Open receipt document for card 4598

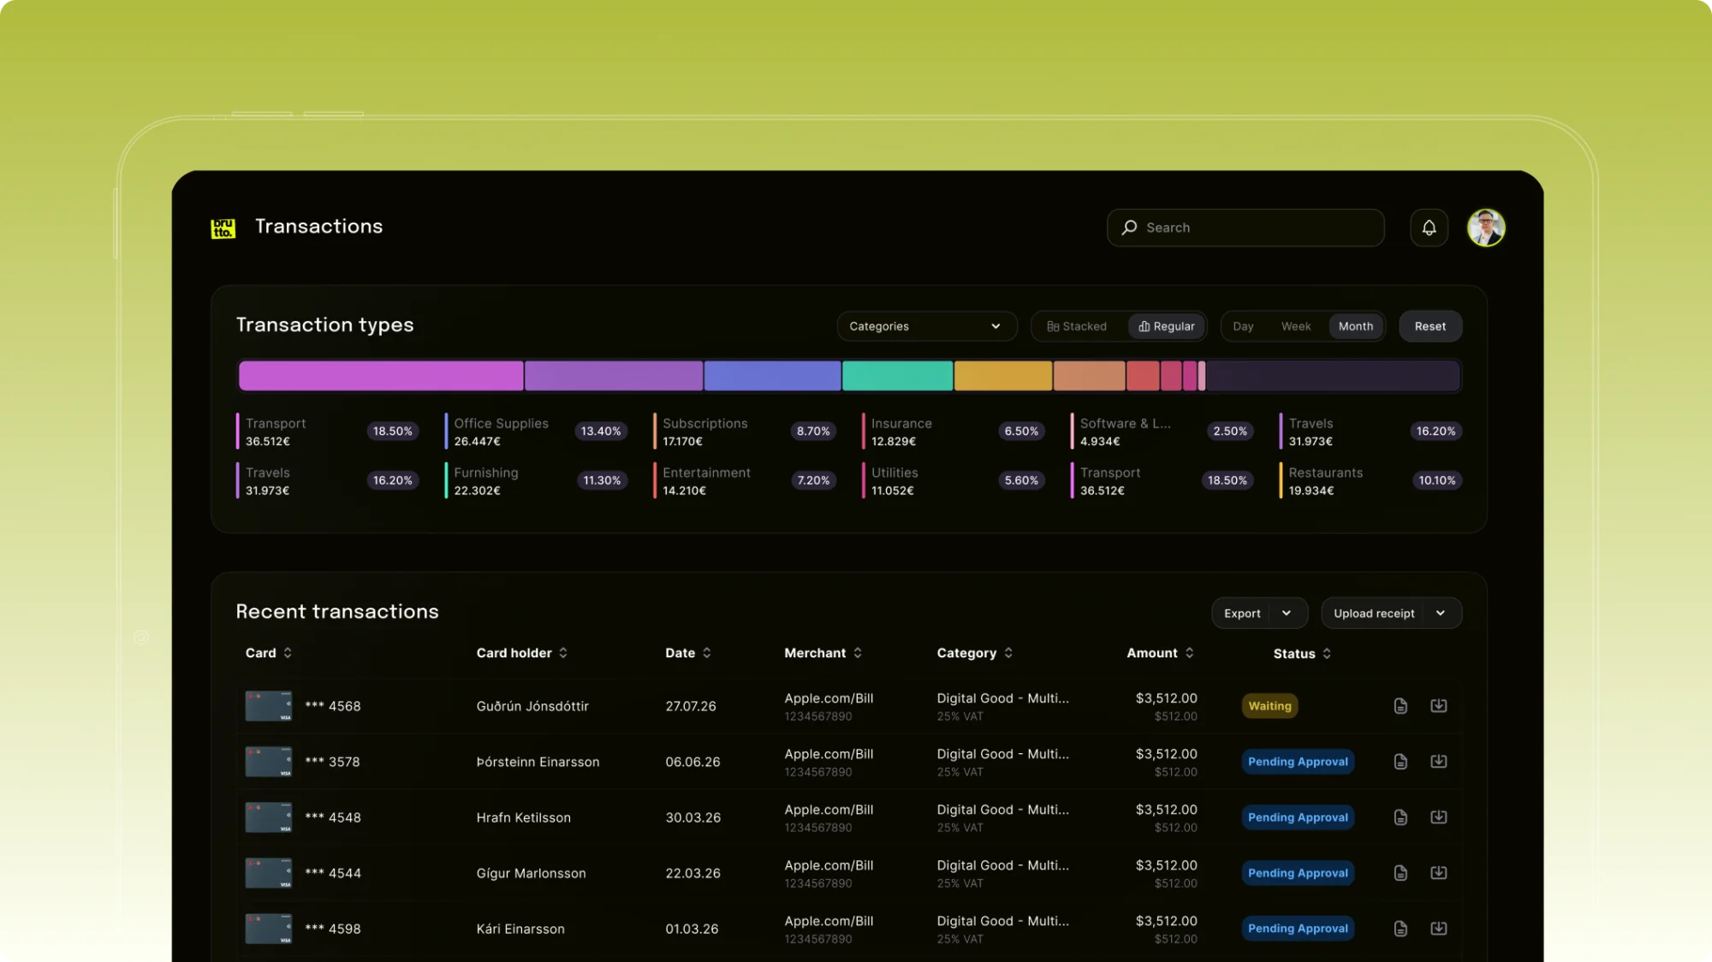pyautogui.click(x=1400, y=929)
